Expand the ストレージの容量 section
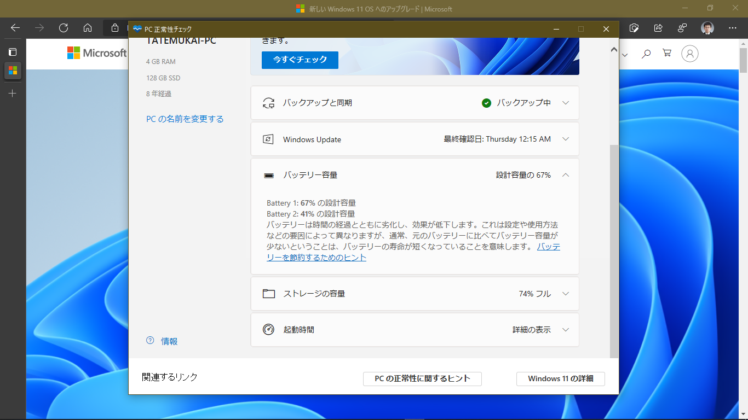This screenshot has width=748, height=420. point(566,294)
